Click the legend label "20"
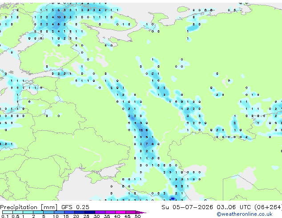Screen dimensions: 282x218 [76, 216]
